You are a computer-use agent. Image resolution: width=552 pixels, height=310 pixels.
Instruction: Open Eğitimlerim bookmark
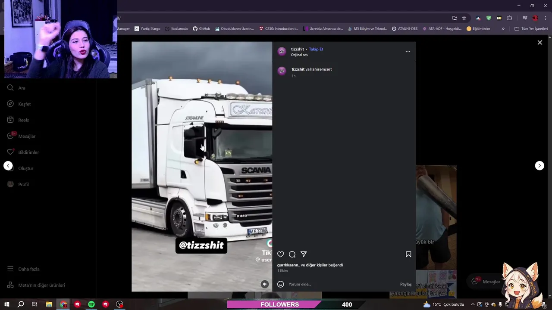click(478, 29)
